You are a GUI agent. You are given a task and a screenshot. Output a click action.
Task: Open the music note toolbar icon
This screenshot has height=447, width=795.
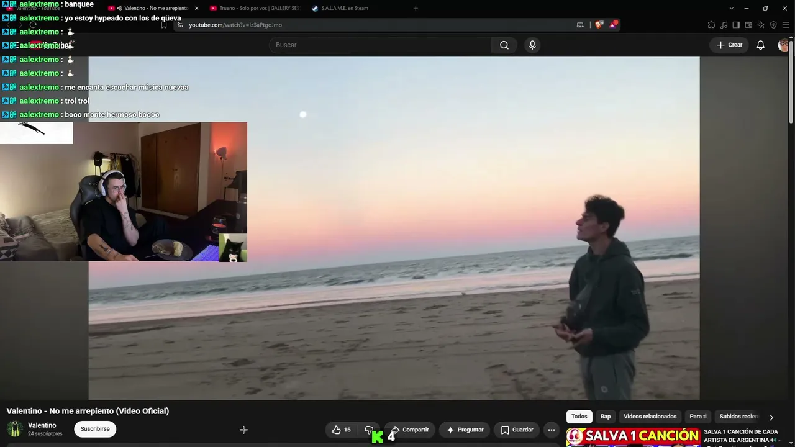tap(724, 25)
